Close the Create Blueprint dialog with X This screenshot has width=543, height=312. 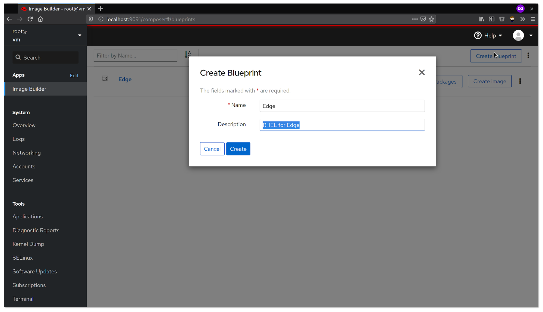pos(422,72)
